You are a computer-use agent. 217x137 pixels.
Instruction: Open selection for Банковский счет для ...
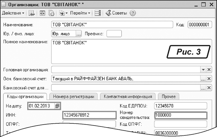pos(203,88)
